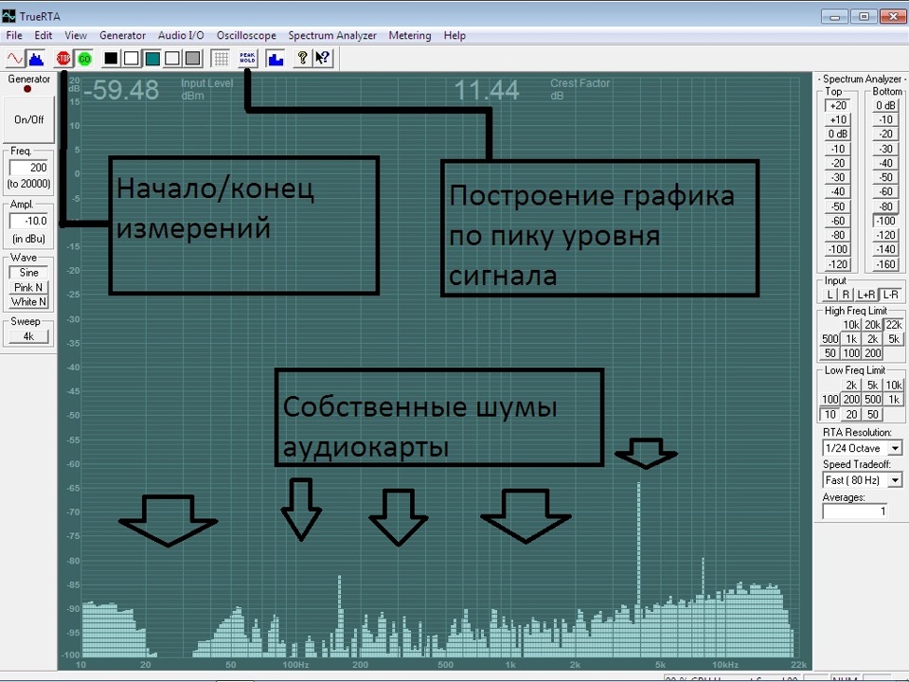Open the Edit menu
The width and height of the screenshot is (909, 682).
point(43,35)
